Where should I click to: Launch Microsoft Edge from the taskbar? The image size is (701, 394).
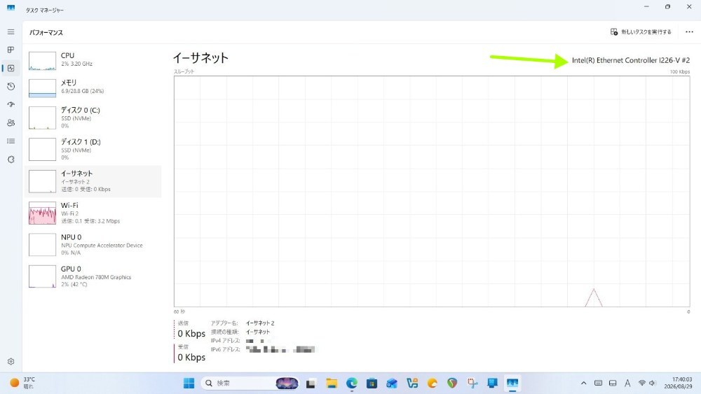[351, 383]
